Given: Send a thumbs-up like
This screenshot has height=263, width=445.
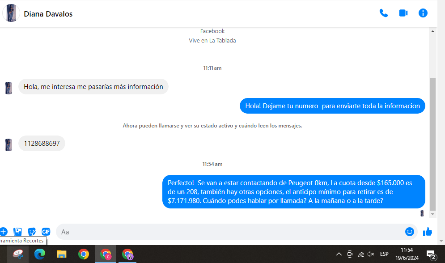Looking at the screenshot, I should (428, 232).
